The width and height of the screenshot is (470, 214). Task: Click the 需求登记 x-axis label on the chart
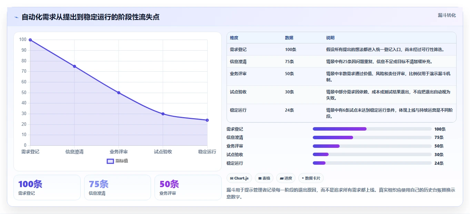(30, 152)
